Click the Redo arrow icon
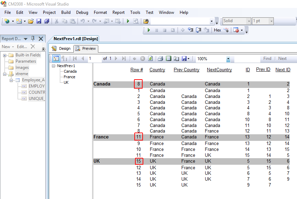The width and height of the screenshot is (297, 199). (x=94, y=21)
